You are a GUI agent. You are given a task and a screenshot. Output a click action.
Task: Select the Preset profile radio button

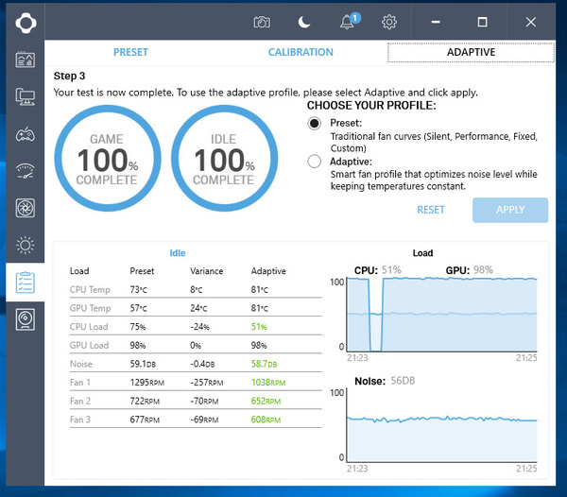click(x=315, y=124)
